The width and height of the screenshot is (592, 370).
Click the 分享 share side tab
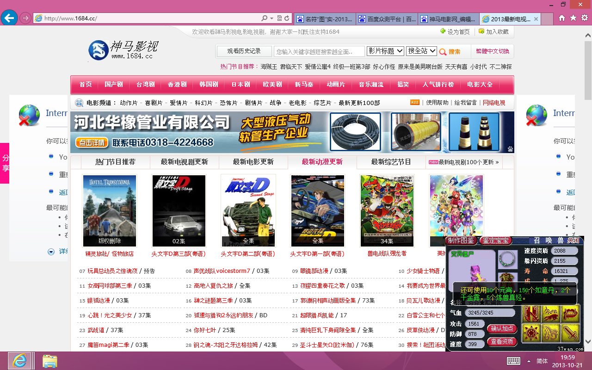point(5,163)
